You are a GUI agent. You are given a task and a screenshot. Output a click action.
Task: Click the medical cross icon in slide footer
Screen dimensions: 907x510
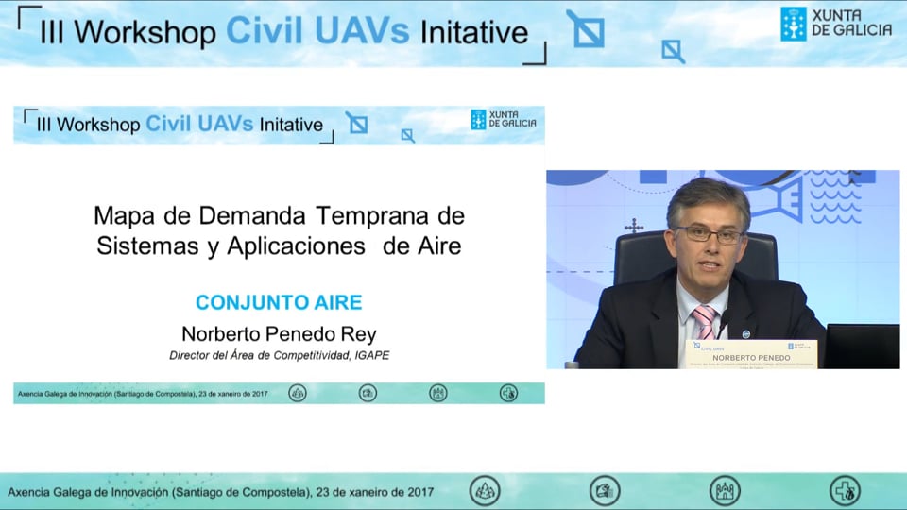tap(508, 393)
